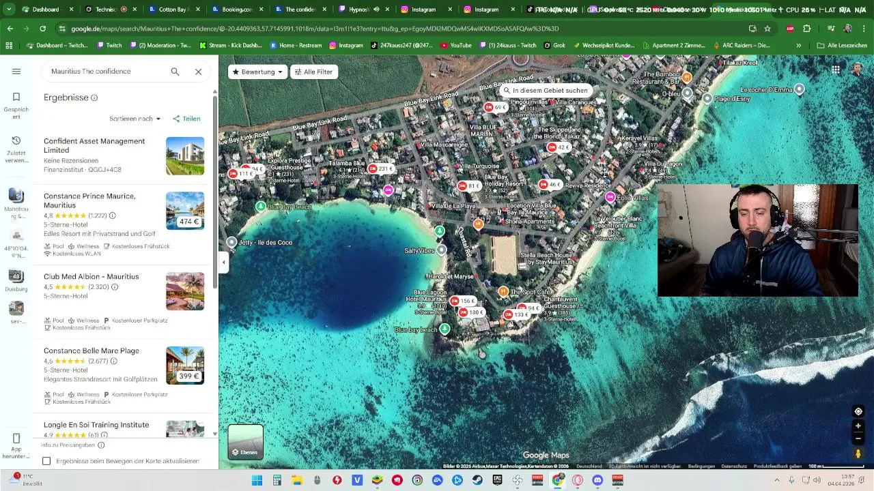Image resolution: width=874 pixels, height=491 pixels.
Task: Open info icon beside Constance Prince Maurice rating
Action: (113, 215)
